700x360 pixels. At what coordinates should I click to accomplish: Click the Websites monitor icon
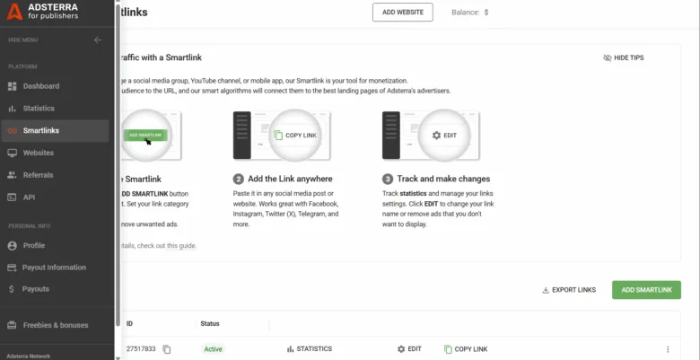pyautogui.click(x=13, y=153)
